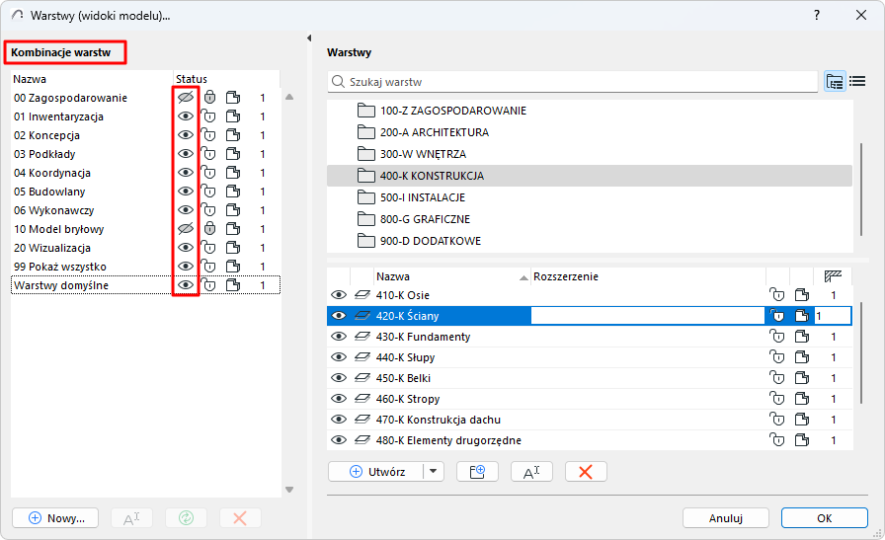The image size is (885, 540).
Task: Click red X delete layer button
Action: (586, 472)
